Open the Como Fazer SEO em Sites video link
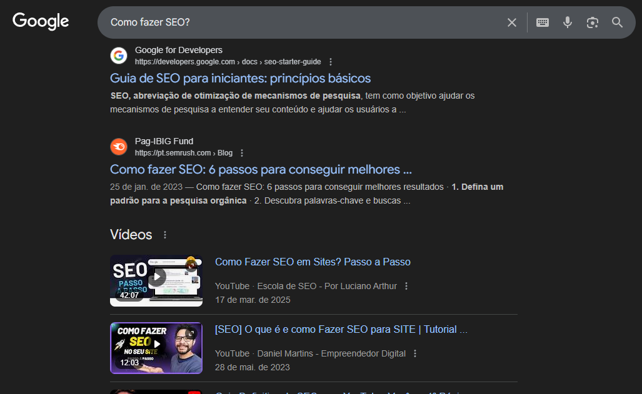Viewport: 642px width, 394px height. (x=313, y=262)
